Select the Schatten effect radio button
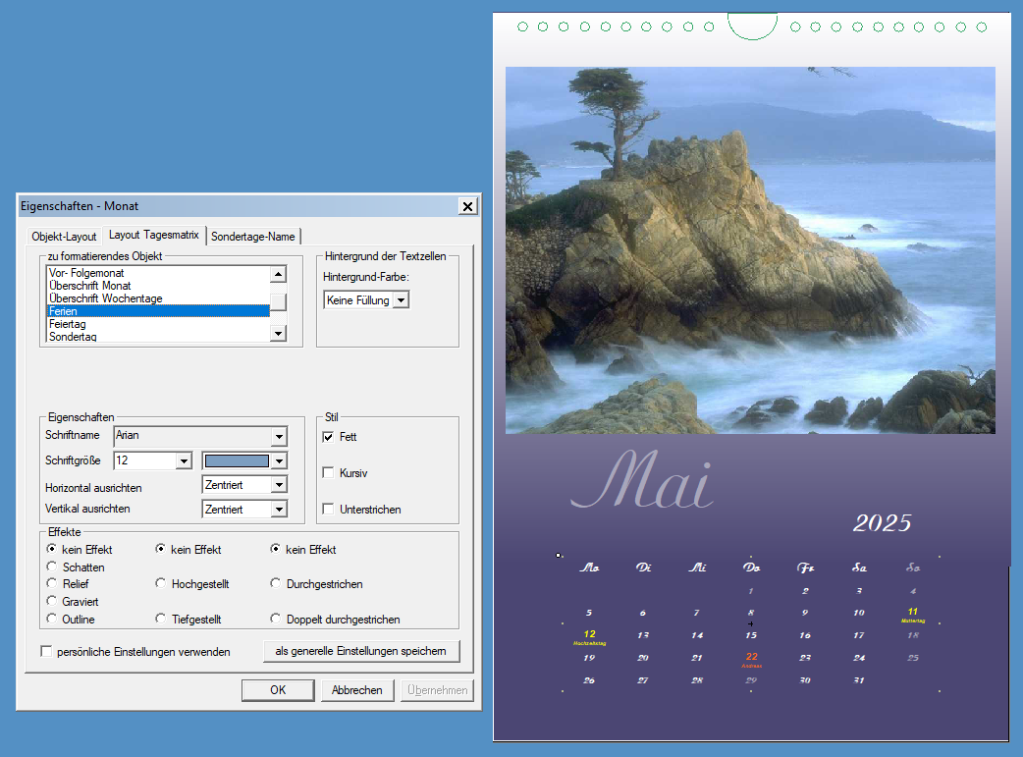This screenshot has width=1023, height=757. 52,568
